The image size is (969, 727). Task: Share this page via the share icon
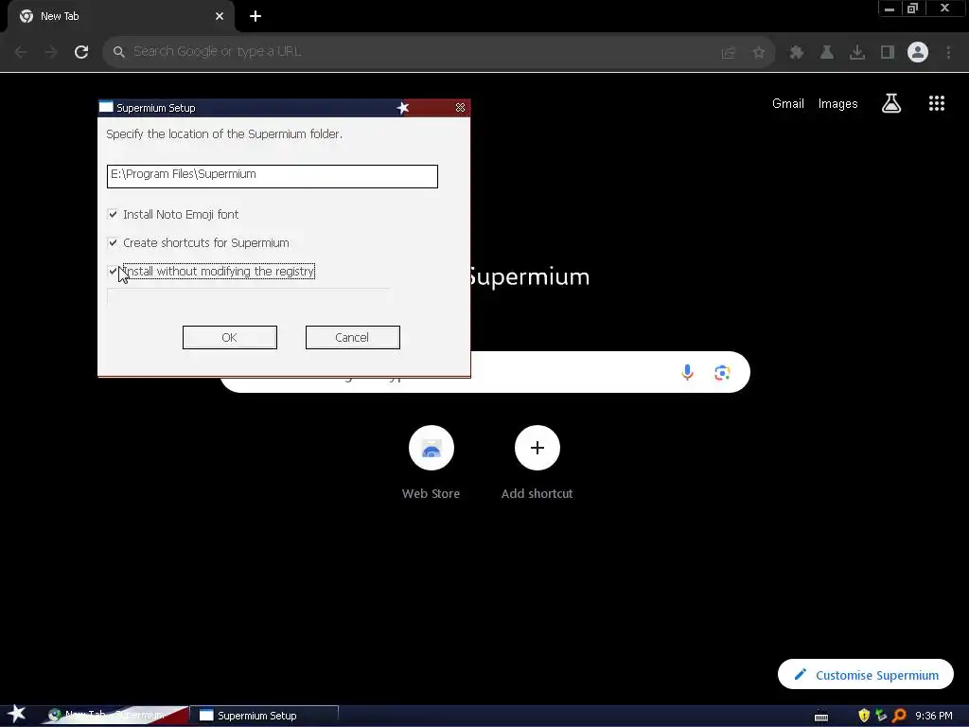pos(728,53)
